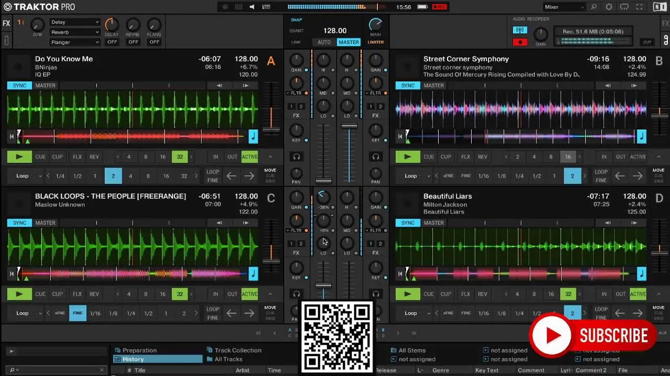670x376 pixels.
Task: Click the MAIN volume knob
Action: pyautogui.click(x=375, y=25)
